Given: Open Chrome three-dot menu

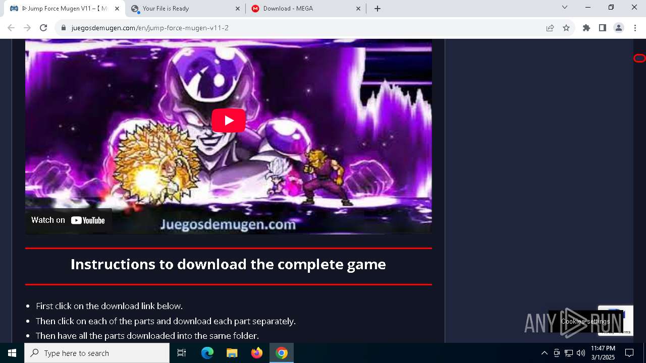Looking at the screenshot, I should (635, 28).
